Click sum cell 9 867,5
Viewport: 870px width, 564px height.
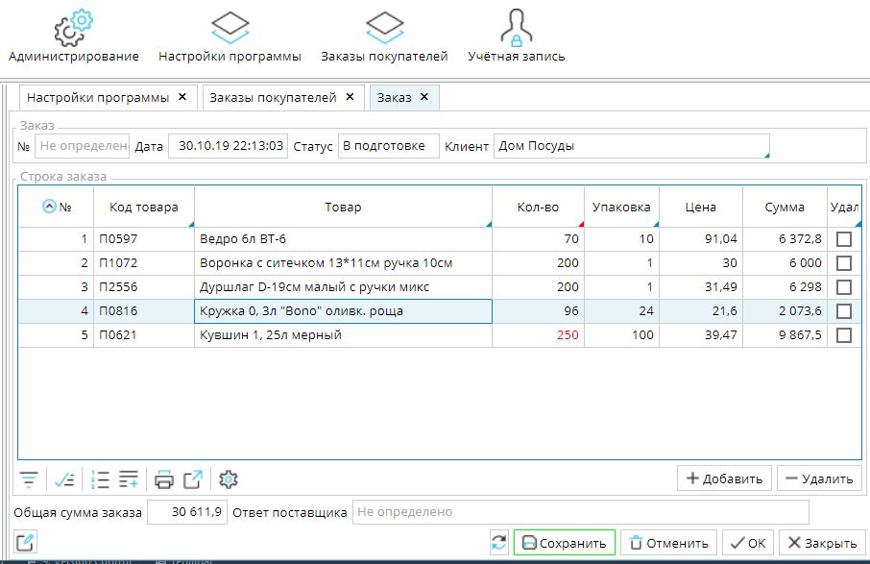pyautogui.click(x=785, y=335)
